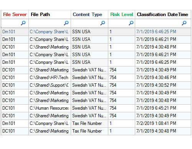Click the File Server column search icon
This screenshot has height=149, width=192.
(23, 23)
